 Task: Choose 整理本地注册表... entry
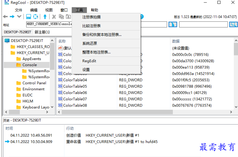click(x=106, y=52)
